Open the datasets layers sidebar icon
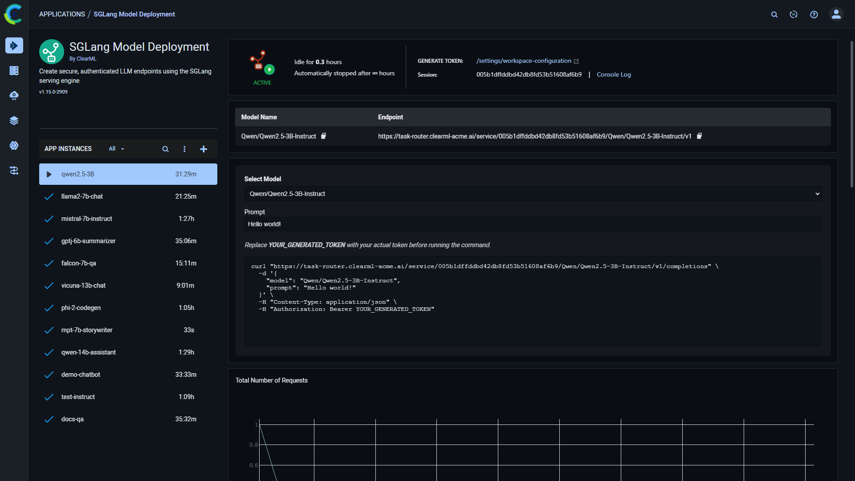The image size is (855, 481). (14, 121)
